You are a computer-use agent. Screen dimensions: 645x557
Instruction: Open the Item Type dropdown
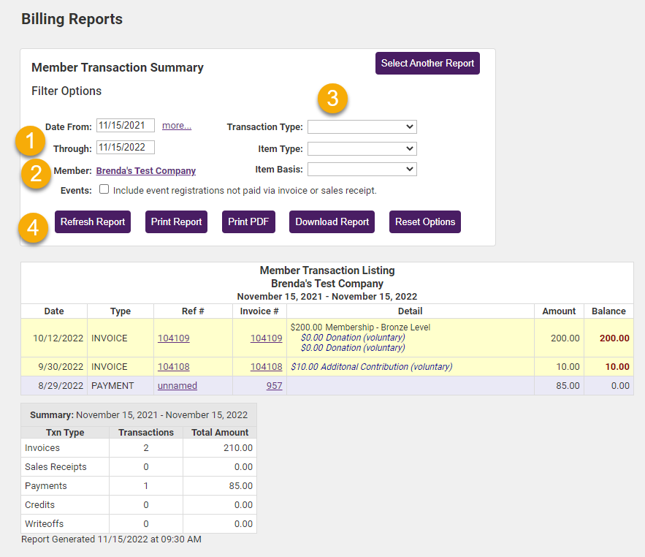362,148
